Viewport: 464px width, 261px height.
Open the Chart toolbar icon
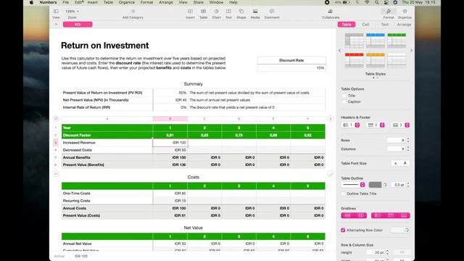tap(216, 12)
